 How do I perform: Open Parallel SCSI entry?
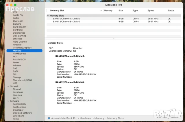pos(19,59)
